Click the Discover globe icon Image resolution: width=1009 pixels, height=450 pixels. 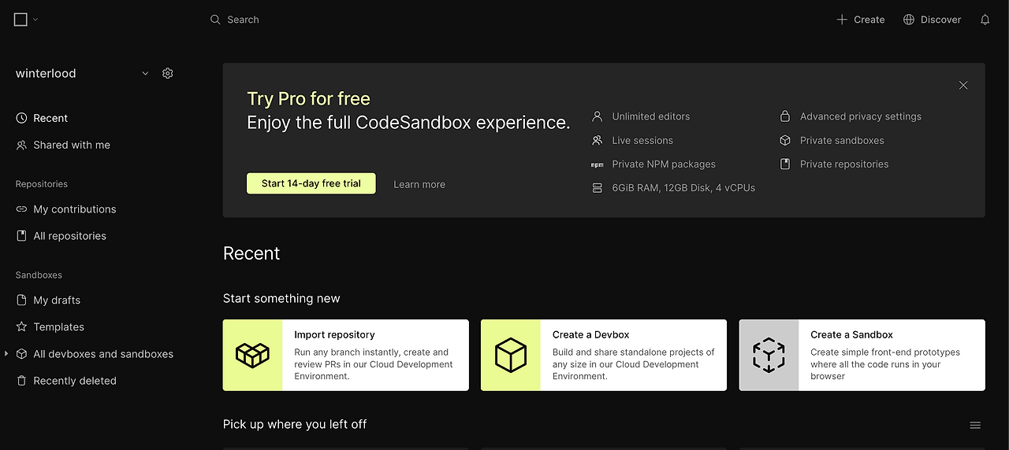point(909,20)
